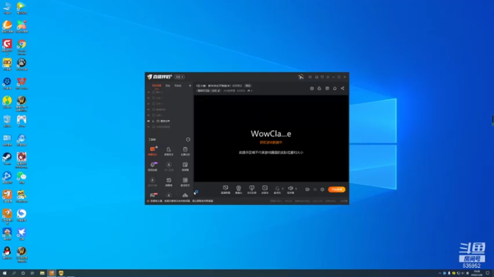Open the screen mode pill beside the logo
Screen dimensions: 494x277
coord(179,77)
